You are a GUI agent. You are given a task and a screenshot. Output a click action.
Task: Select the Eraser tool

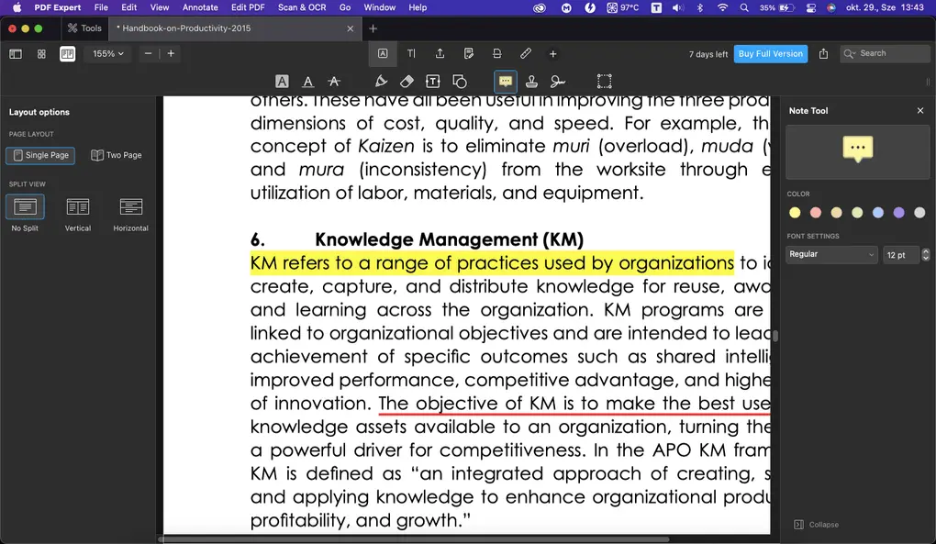[x=407, y=81]
